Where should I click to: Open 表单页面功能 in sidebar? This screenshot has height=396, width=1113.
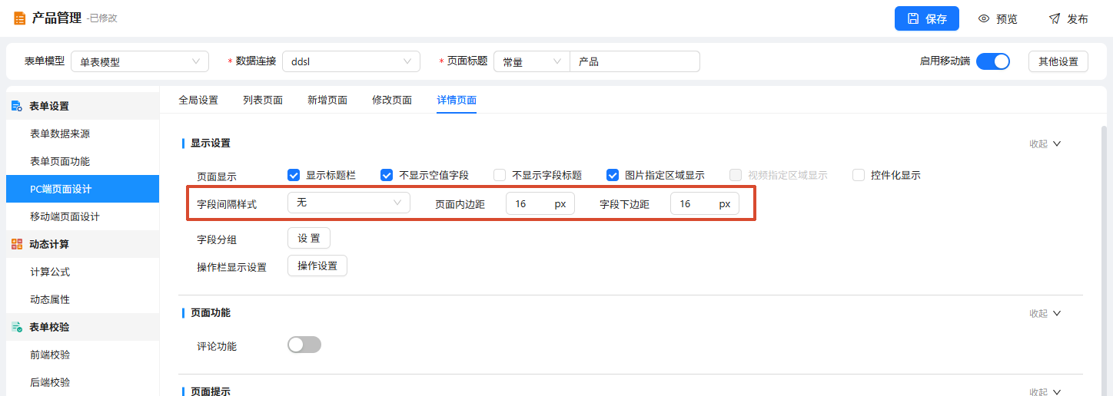pos(82,161)
